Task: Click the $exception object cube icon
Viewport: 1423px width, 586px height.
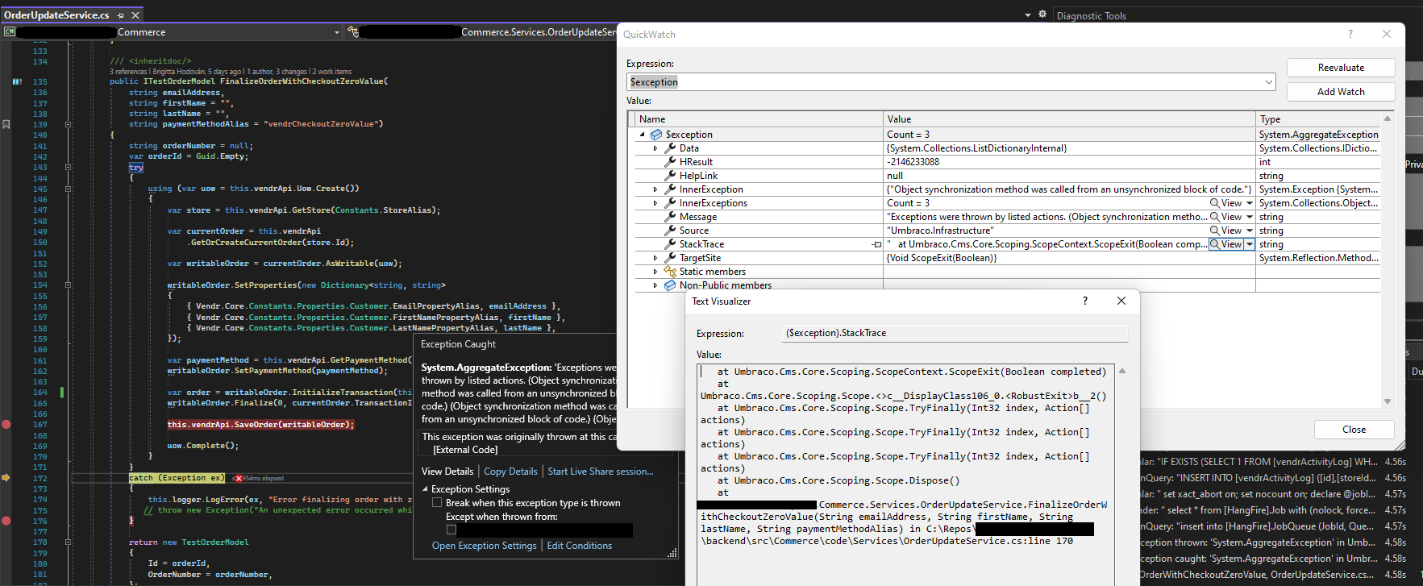Action: pos(656,135)
